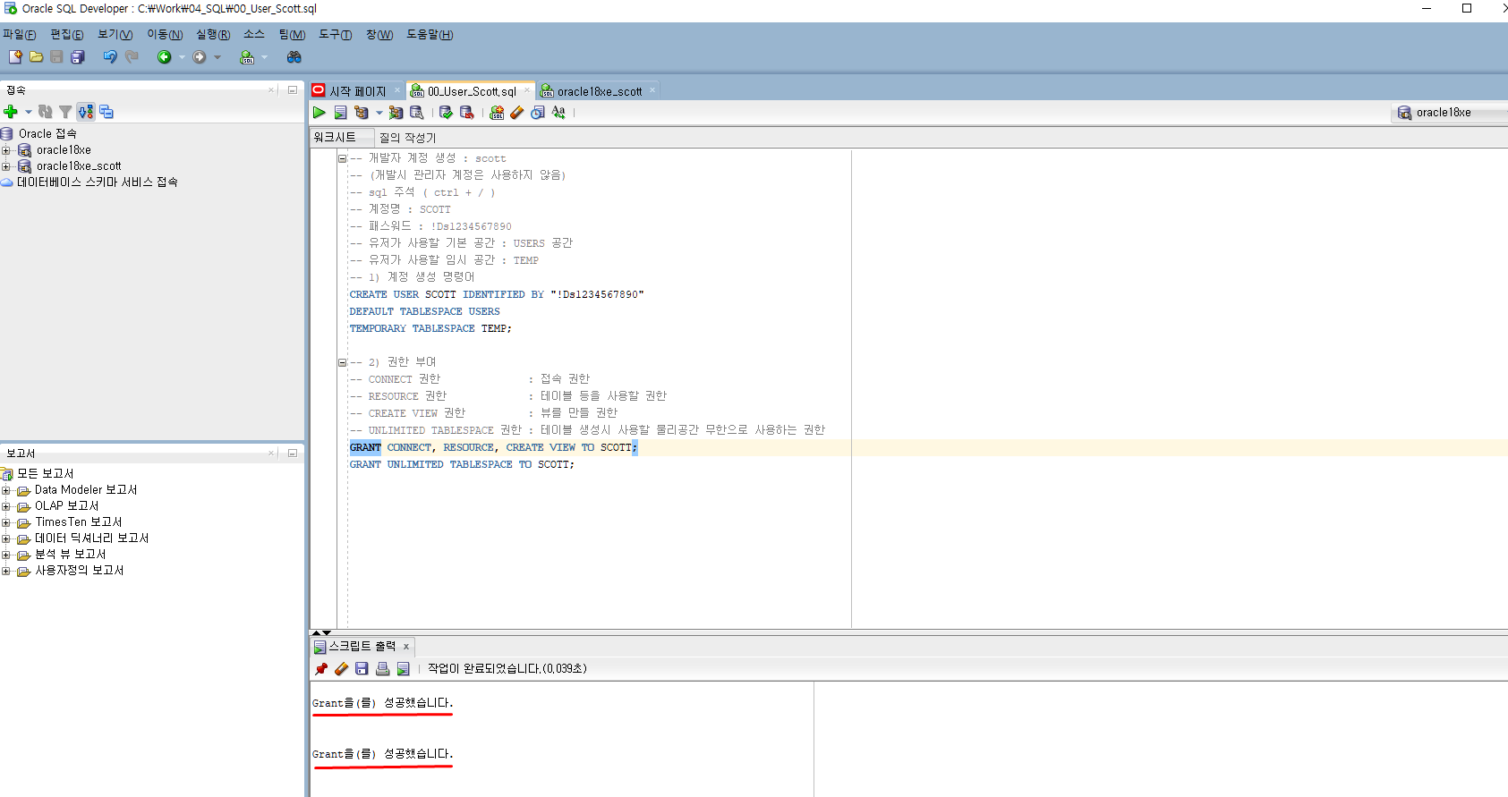The image size is (1508, 797).
Task: Clear worksheet with eraser icon
Action: point(516,113)
